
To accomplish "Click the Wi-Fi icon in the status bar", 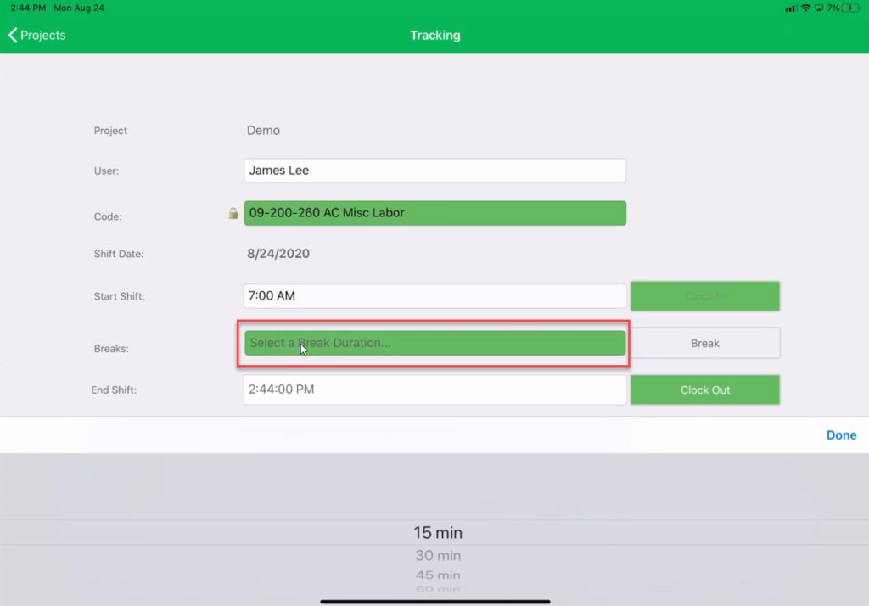I will [x=805, y=8].
